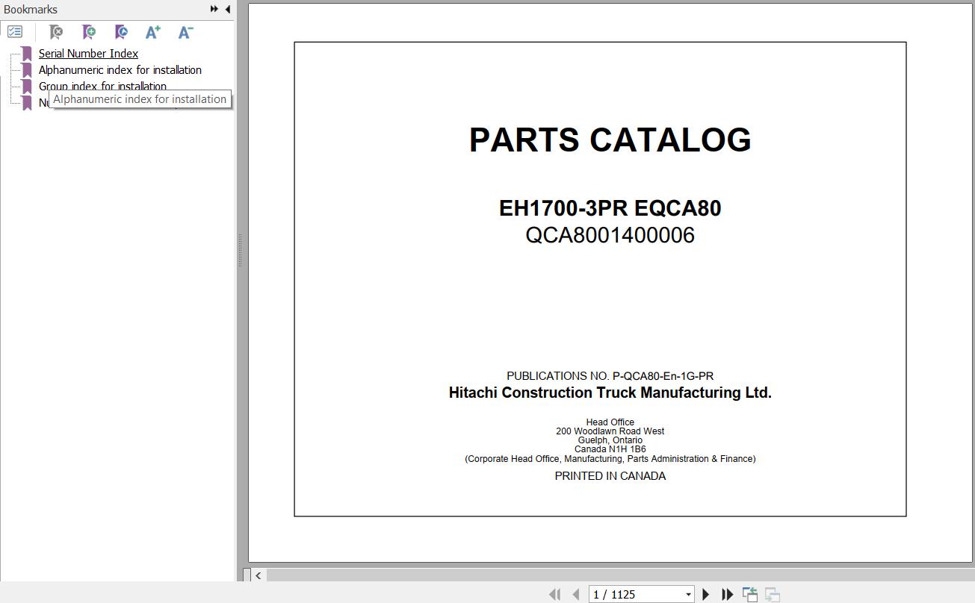This screenshot has width=975, height=603.
Task: Click the bookmark icon beside Group index
Action: [x=27, y=86]
